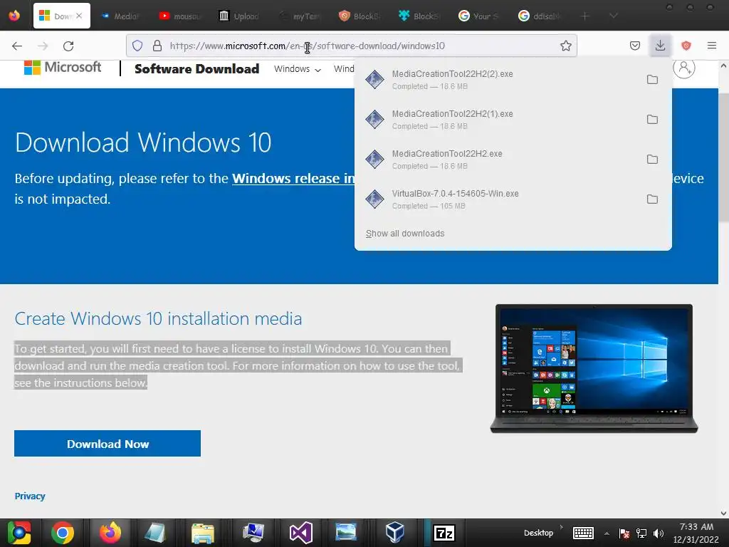This screenshot has height=547, width=729.
Task: Click the Download Now button
Action: pyautogui.click(x=107, y=444)
